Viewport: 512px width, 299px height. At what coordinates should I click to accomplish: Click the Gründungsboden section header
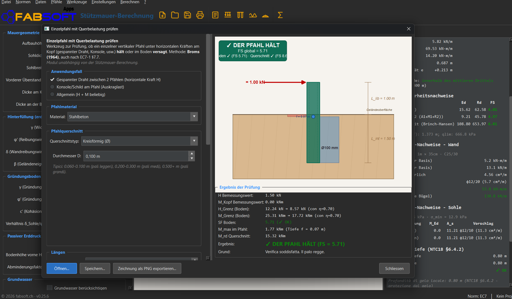(24, 176)
